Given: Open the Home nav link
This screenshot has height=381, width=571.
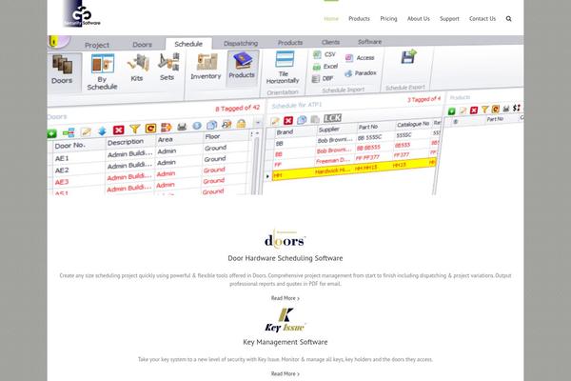Looking at the screenshot, I should click(331, 19).
